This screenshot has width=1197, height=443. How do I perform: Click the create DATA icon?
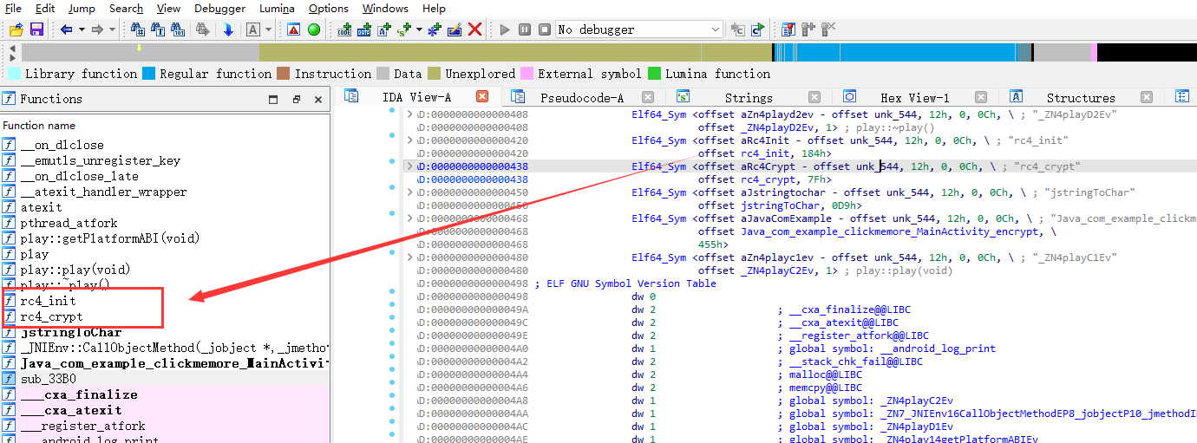tap(364, 29)
